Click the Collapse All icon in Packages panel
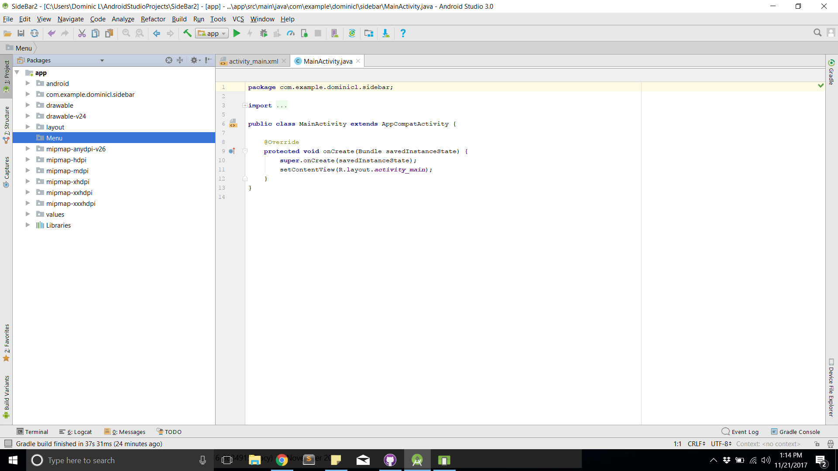 point(180,60)
